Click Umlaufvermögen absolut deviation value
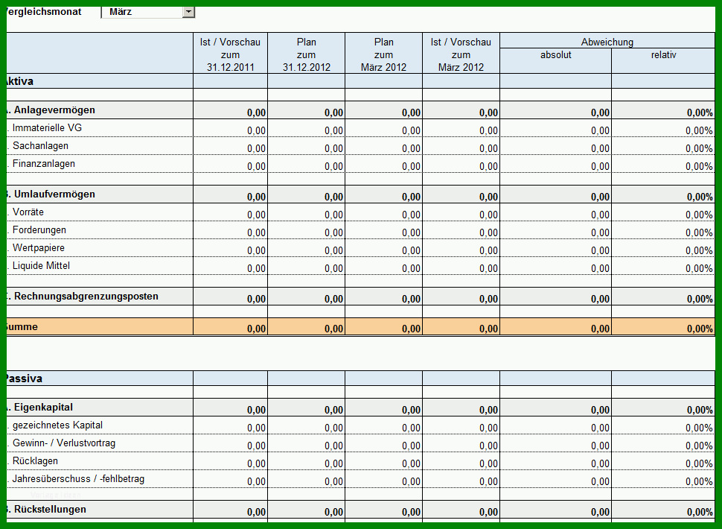 point(600,197)
